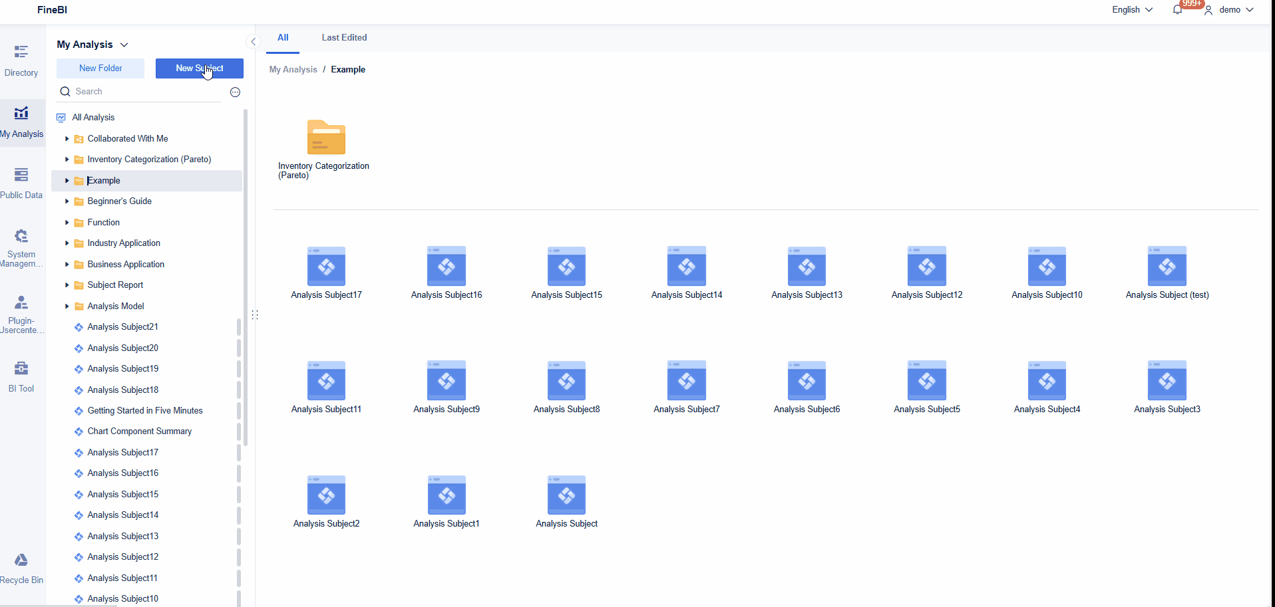Image resolution: width=1275 pixels, height=607 pixels.
Task: Open the Inventory Categorization (Pareto) folder thumbnail
Action: point(326,138)
